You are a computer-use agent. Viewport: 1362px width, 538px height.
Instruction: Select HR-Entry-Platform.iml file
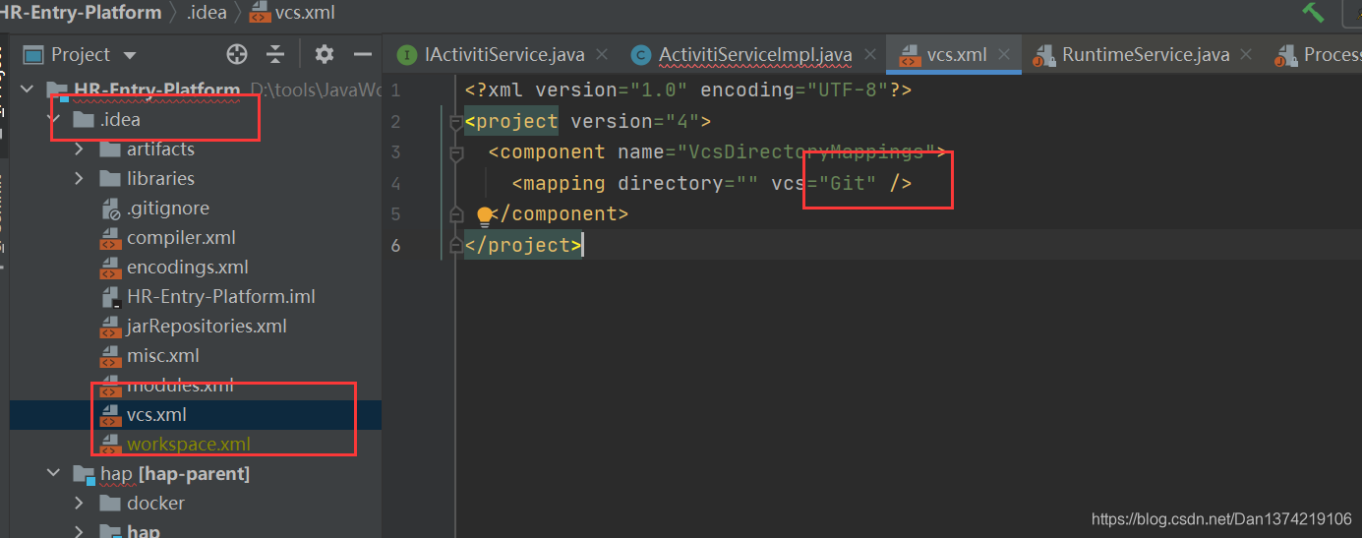[x=220, y=297]
